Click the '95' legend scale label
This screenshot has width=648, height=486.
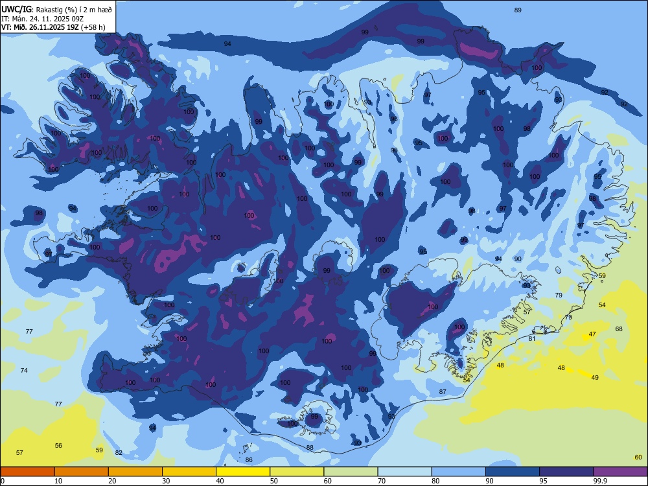coord(544,481)
